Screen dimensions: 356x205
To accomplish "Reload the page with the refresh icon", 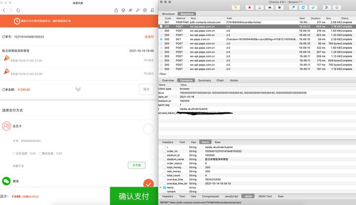I will [18, 10].
